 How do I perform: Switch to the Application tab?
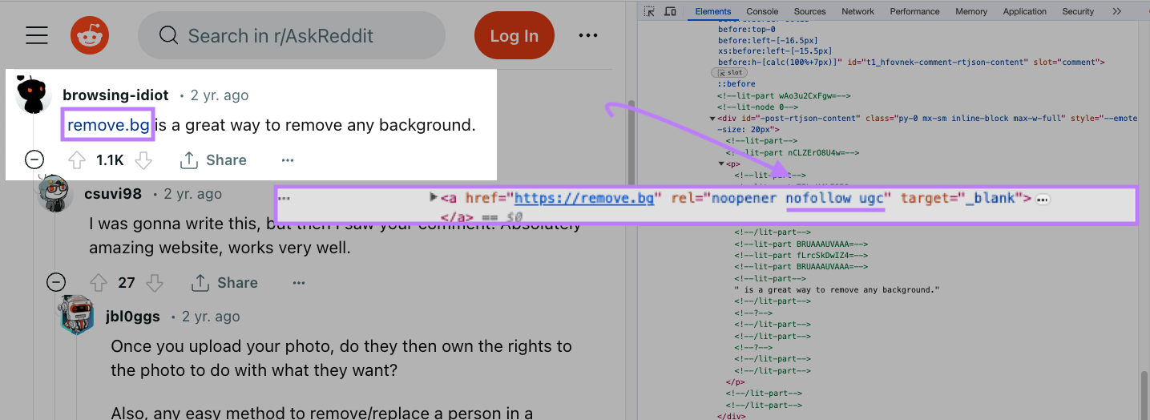1025,11
